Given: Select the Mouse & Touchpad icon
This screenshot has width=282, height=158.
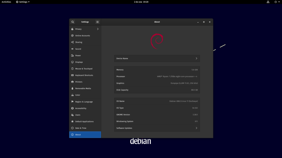Looking at the screenshot, I should (72, 69).
